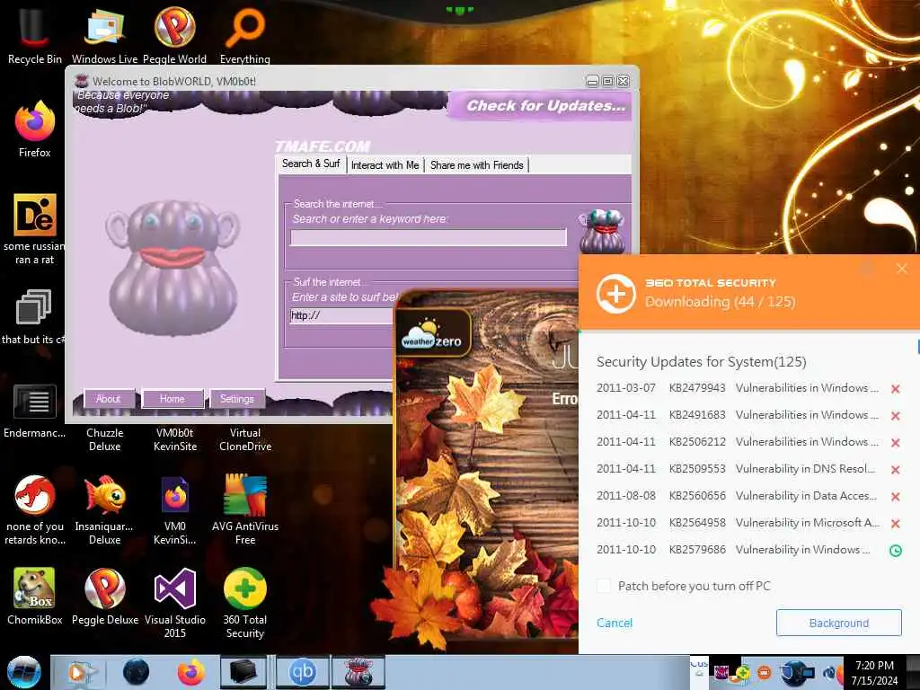Switch to the BlobWORLD taskbar button

358,672
